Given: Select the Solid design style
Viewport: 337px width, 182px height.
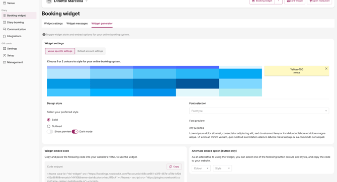Looking at the screenshot, I should click(x=49, y=120).
